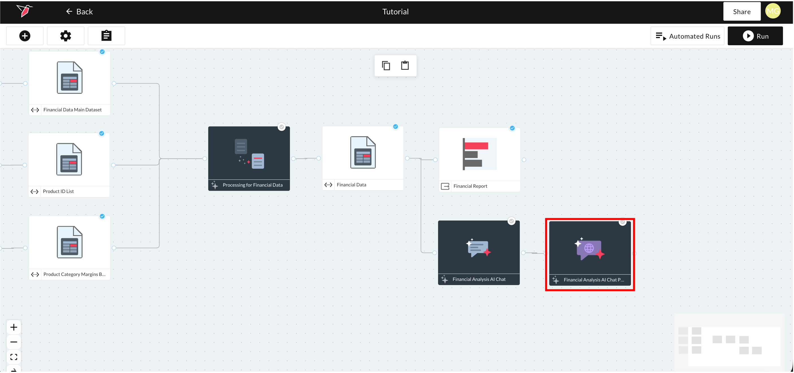Click the Share button
The height and width of the screenshot is (373, 794).
tap(742, 12)
